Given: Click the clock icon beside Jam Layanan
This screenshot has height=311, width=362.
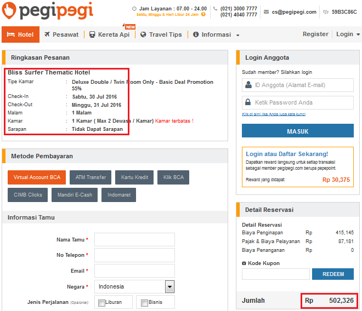Looking at the screenshot, I should pos(134,9).
